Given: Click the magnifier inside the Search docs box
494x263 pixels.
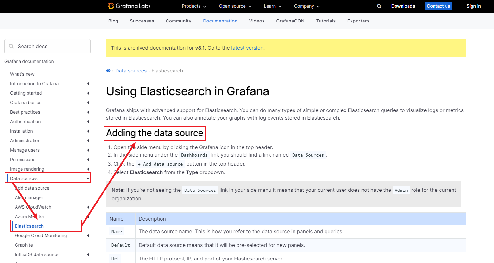Looking at the screenshot, I should pos(11,46).
